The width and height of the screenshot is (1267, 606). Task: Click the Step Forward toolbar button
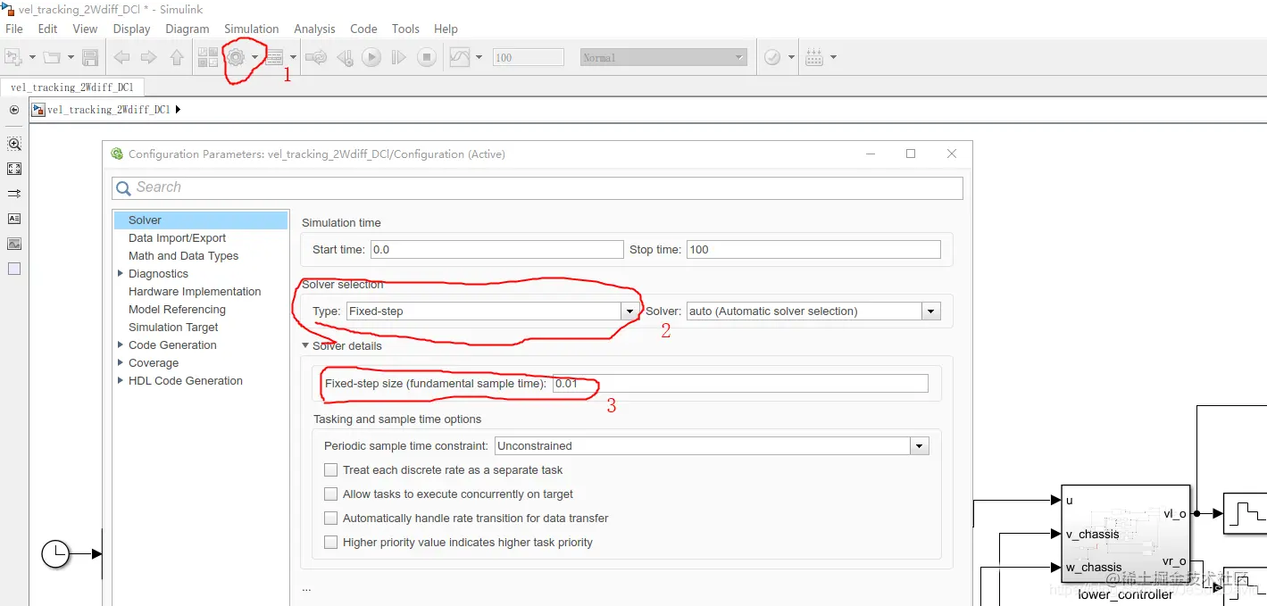(x=399, y=58)
